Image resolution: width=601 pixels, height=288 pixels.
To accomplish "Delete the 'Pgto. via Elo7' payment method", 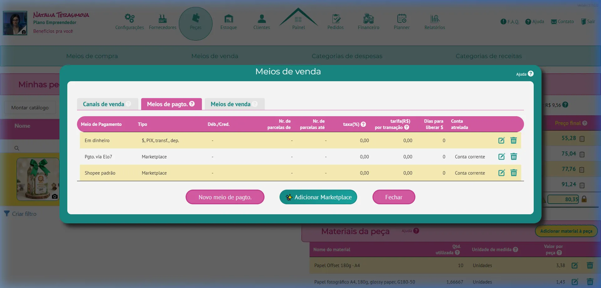I will (x=513, y=156).
